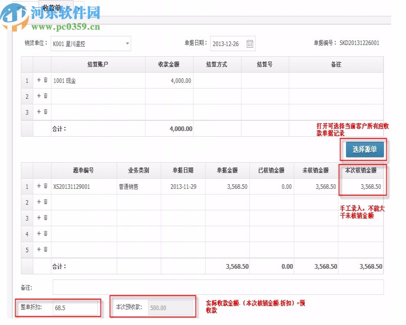
Task: Click document number SKD20131226001
Action: pos(359,43)
